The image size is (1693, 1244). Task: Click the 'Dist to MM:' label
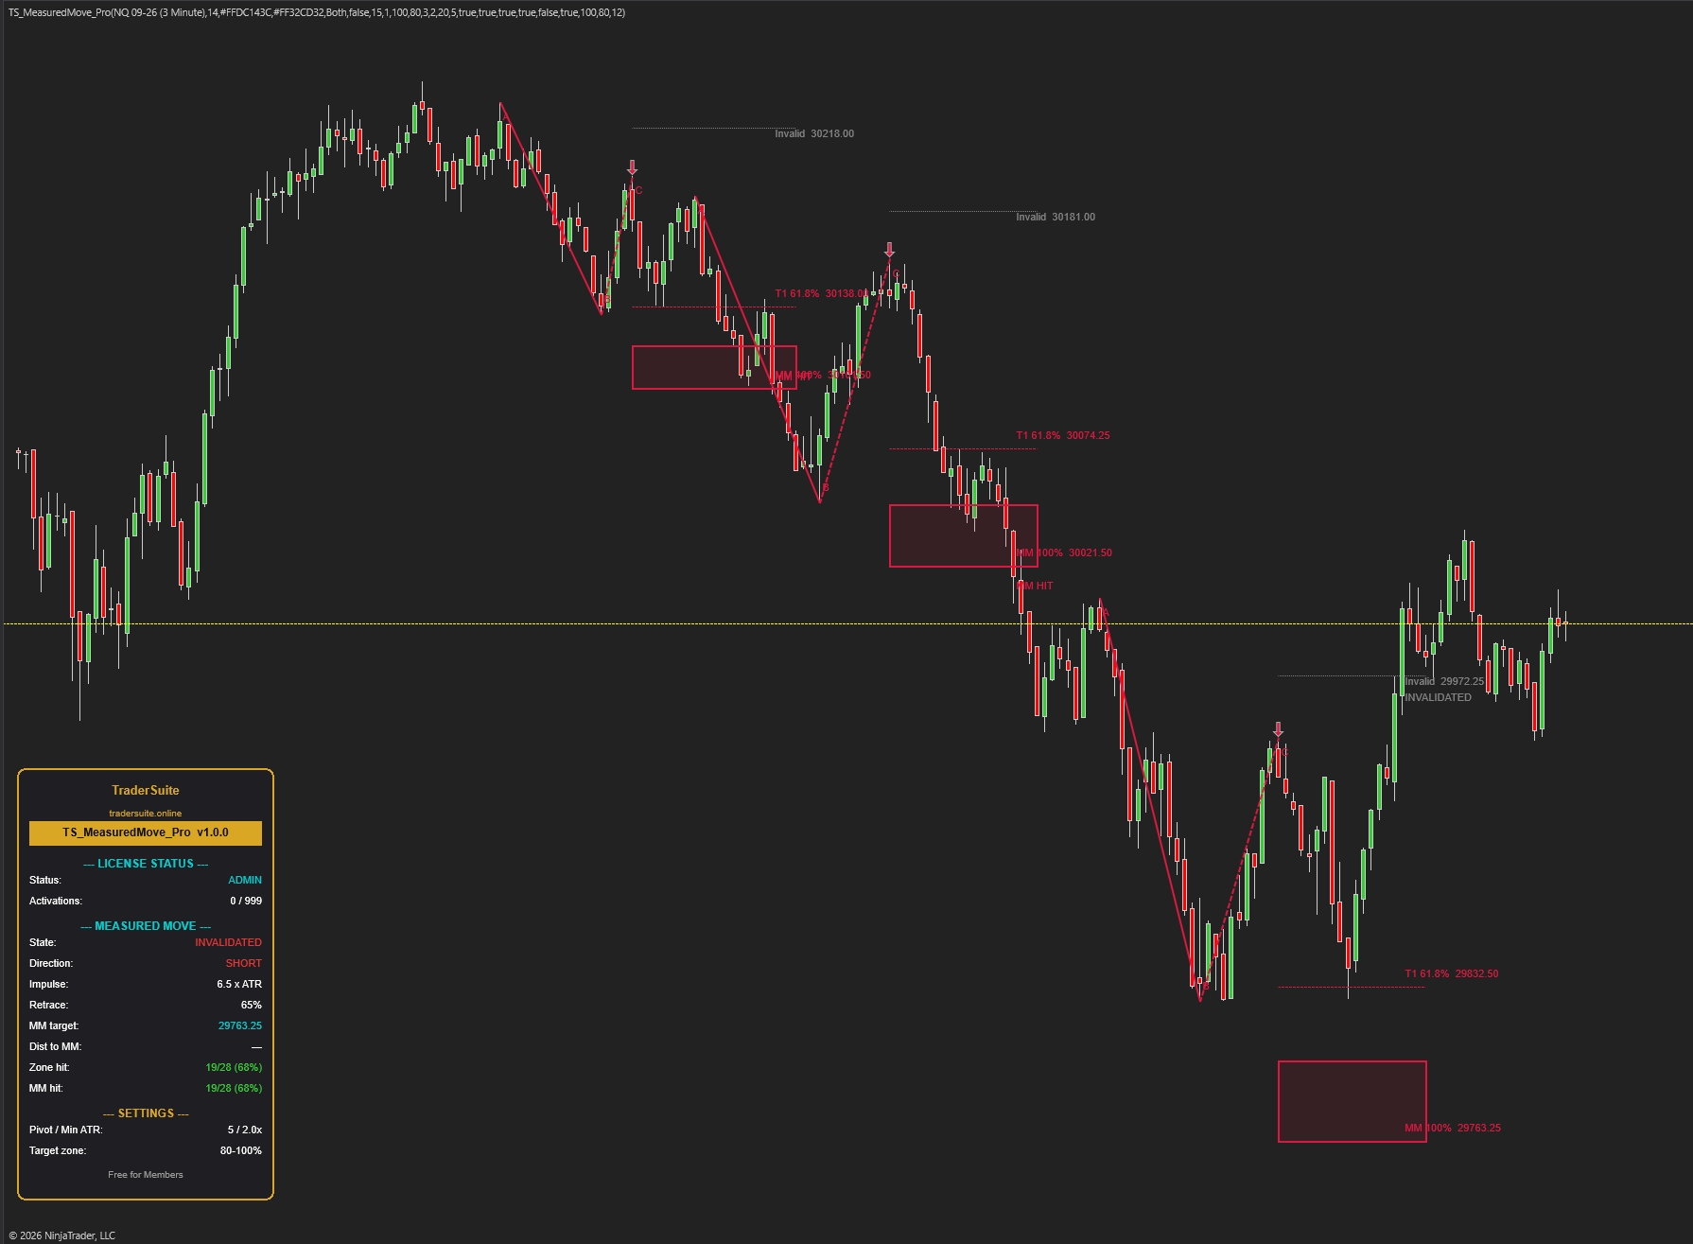pyautogui.click(x=55, y=1046)
